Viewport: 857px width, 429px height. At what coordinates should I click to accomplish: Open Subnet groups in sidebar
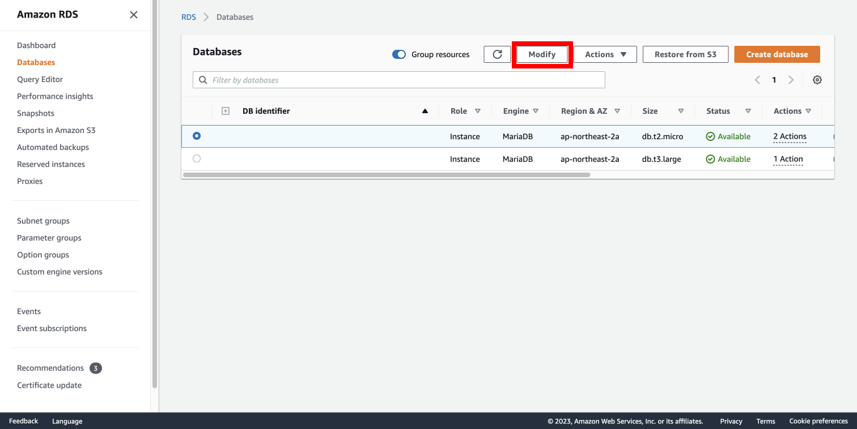[x=43, y=221]
